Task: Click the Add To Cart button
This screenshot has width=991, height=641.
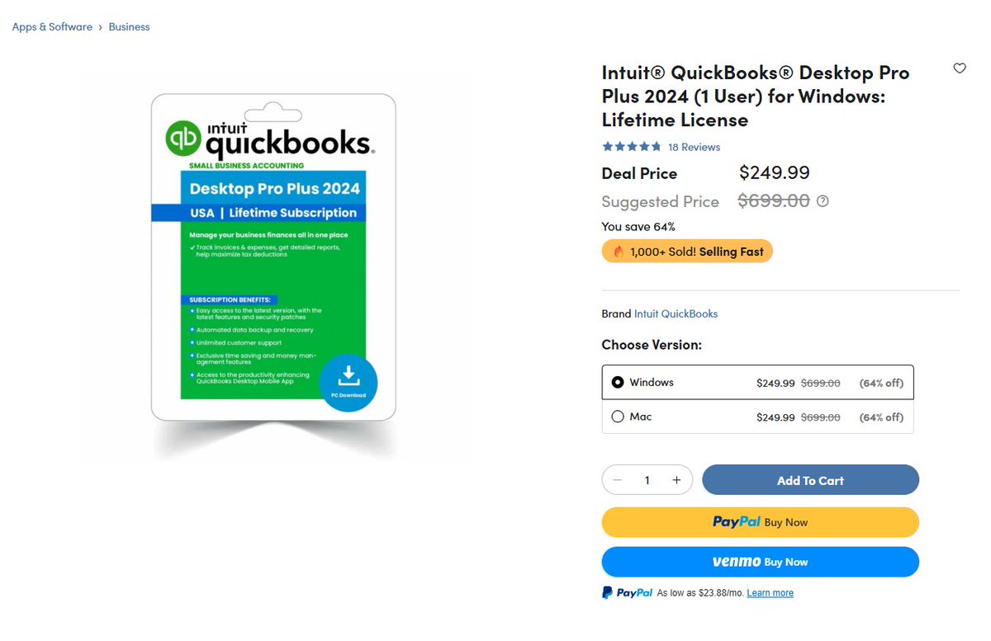Action: tap(810, 480)
